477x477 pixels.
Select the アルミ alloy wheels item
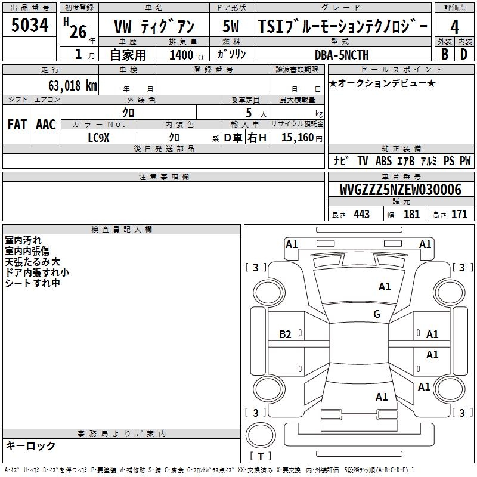click(429, 160)
